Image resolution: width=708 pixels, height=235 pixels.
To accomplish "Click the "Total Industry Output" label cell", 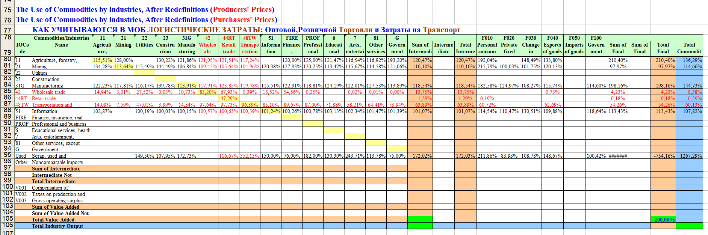I will [57, 226].
